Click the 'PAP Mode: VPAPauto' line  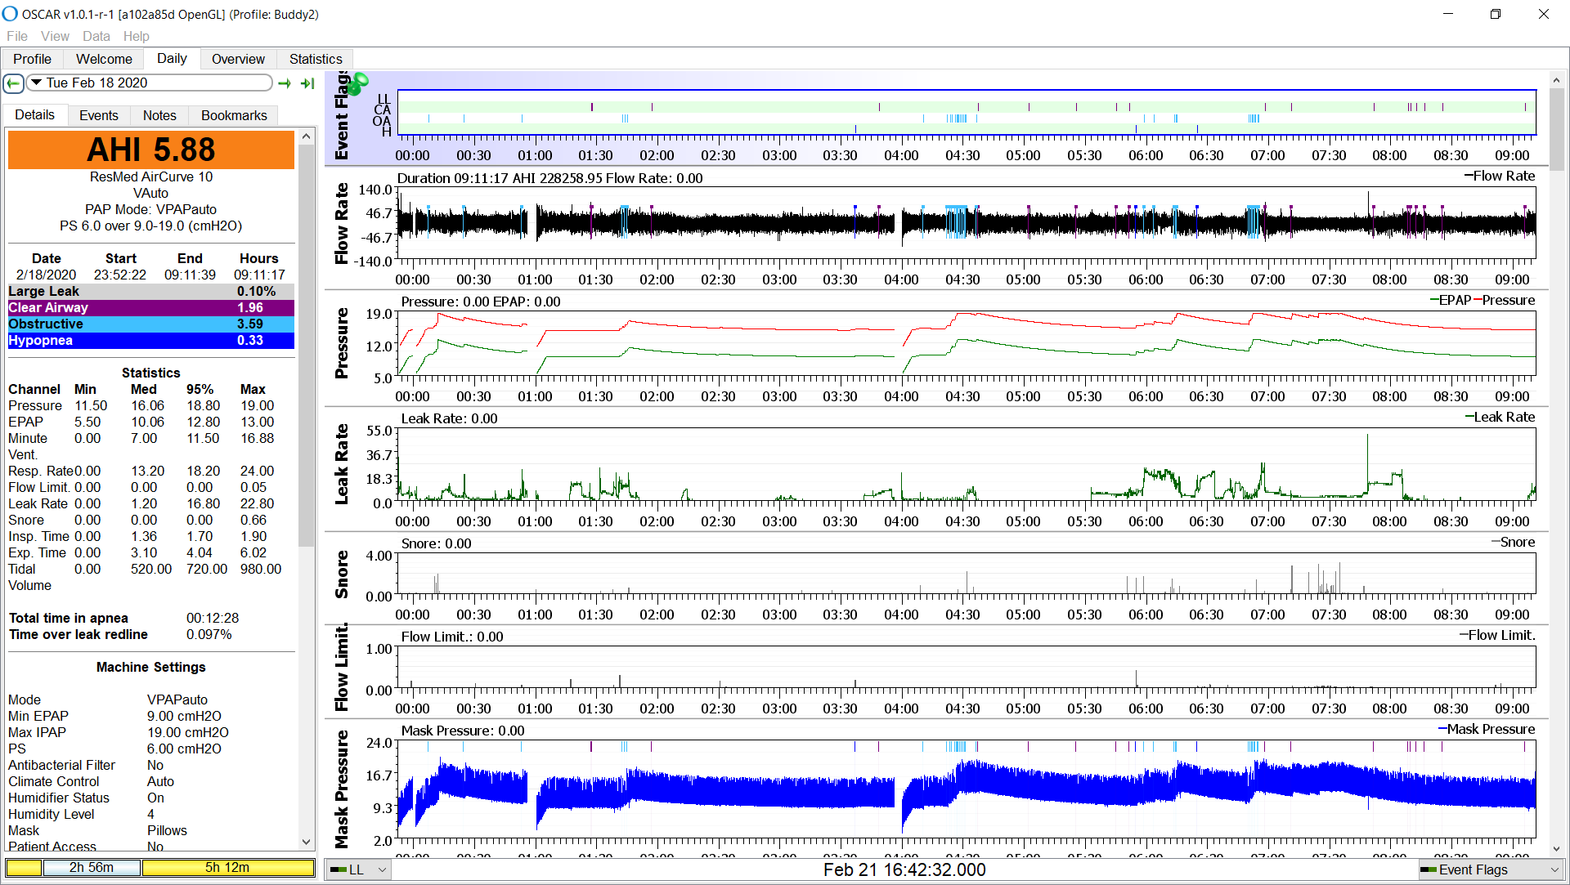pos(150,209)
